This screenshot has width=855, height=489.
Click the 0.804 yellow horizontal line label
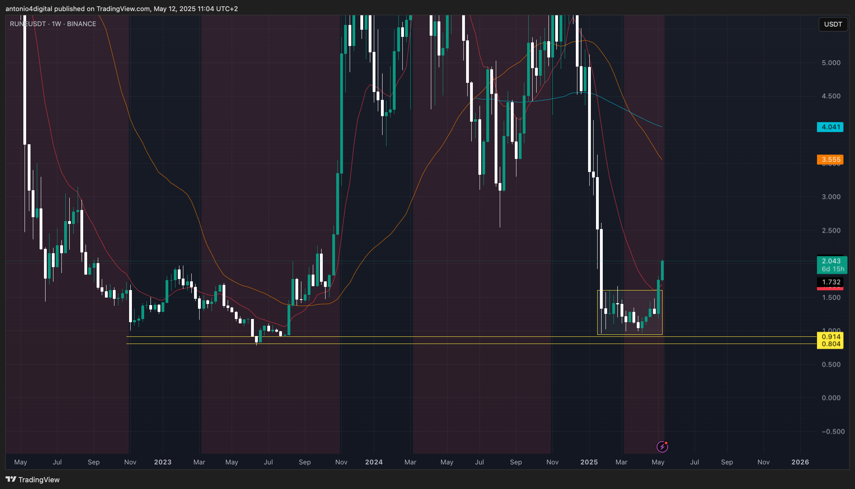pyautogui.click(x=830, y=344)
